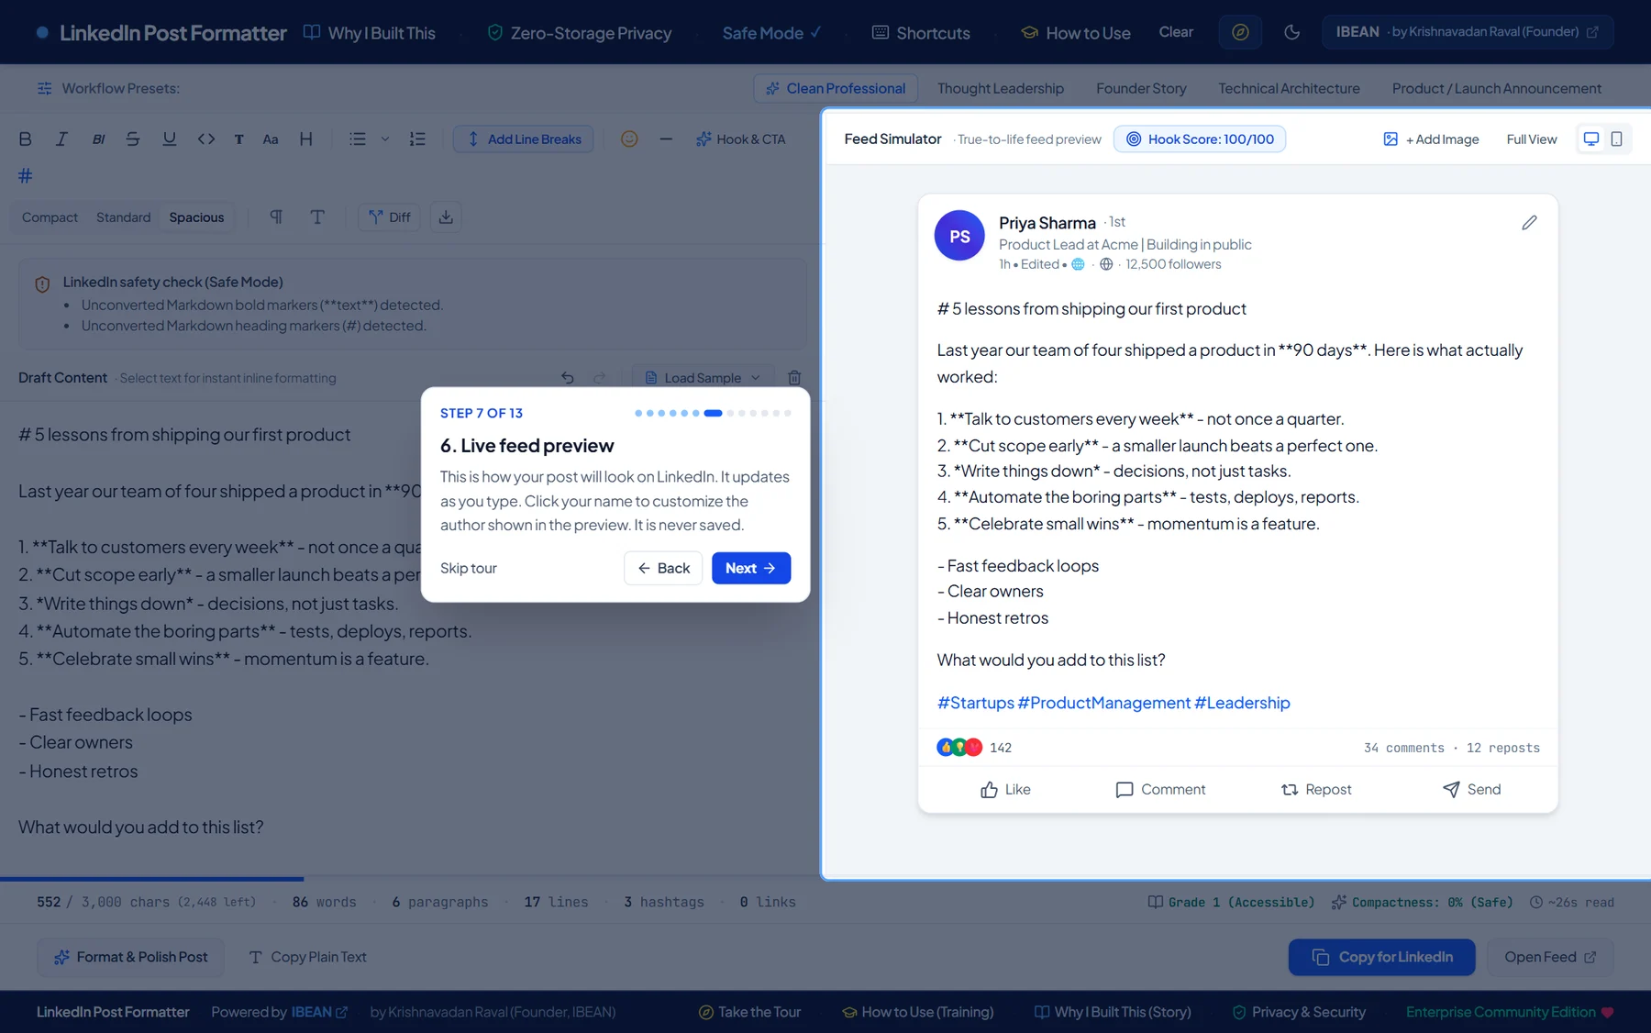This screenshot has height=1033, width=1651.
Task: Insert inline code formatting icon
Action: click(x=206, y=139)
